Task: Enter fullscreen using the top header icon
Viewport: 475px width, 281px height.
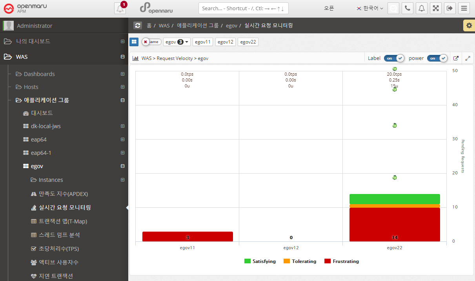Action: coord(436,8)
